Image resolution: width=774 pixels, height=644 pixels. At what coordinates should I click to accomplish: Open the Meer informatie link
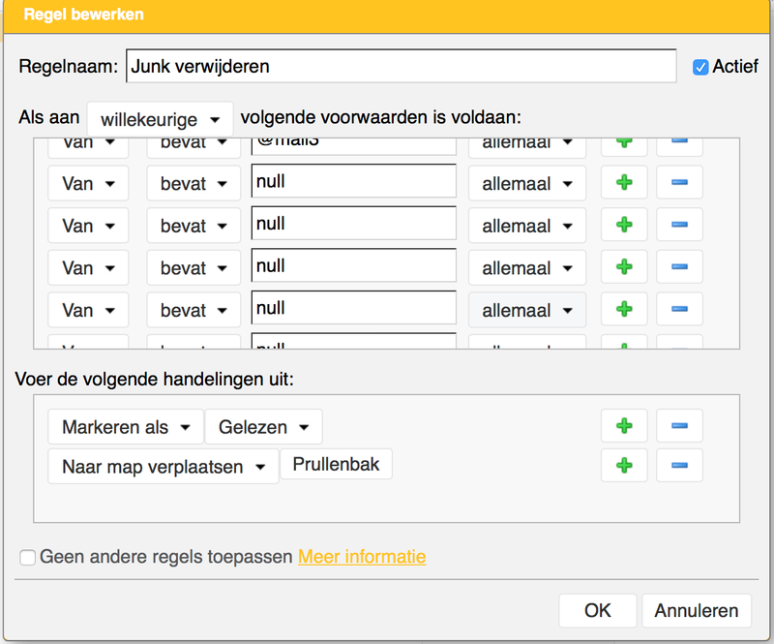click(362, 557)
